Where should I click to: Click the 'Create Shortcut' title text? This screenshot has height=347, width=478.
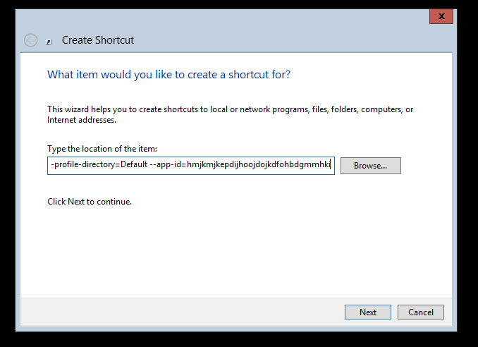coord(98,40)
